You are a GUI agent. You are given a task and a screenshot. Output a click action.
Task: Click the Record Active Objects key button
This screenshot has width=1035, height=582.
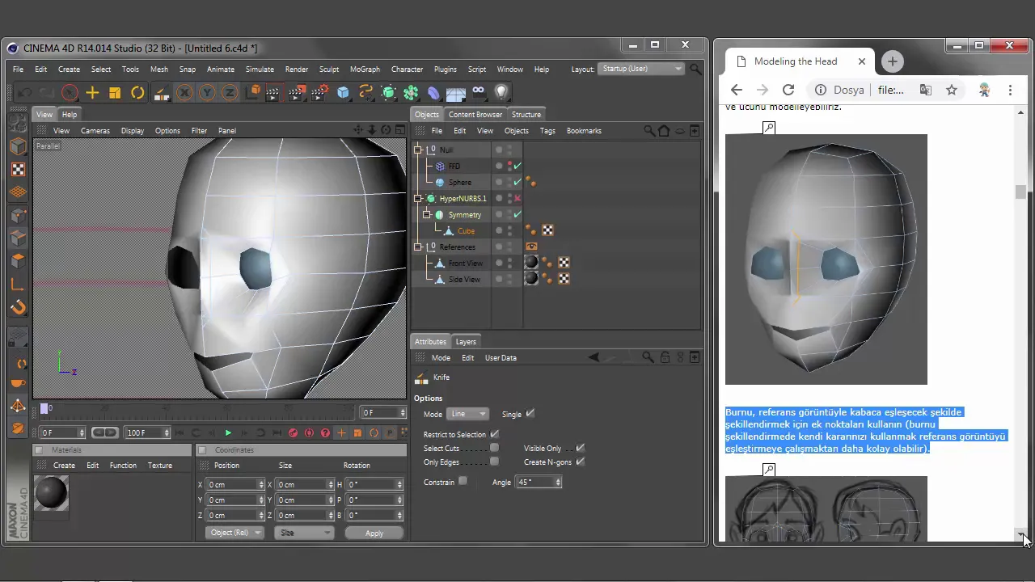(294, 433)
